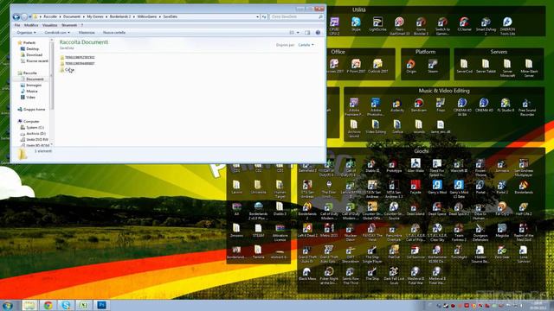Click the Team Fortress 2 game icon

(x=459, y=232)
